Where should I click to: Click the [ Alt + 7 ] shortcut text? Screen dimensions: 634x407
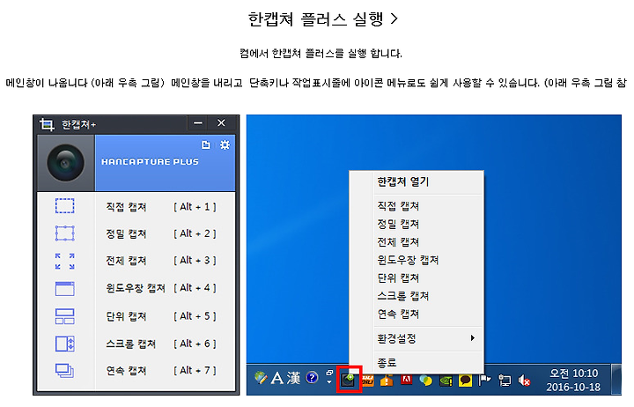[x=195, y=371]
